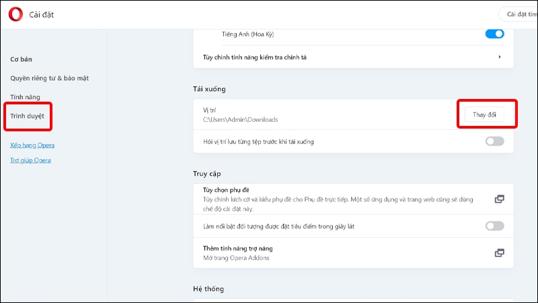Open the Xếp hạng Opera link

(x=32, y=145)
